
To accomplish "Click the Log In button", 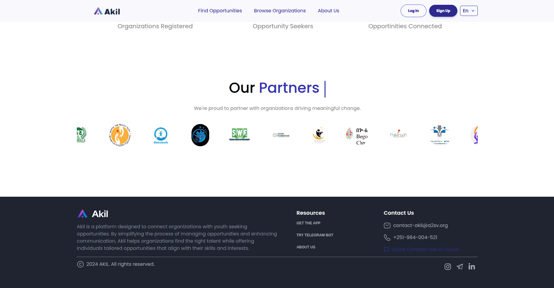I will click(x=413, y=11).
